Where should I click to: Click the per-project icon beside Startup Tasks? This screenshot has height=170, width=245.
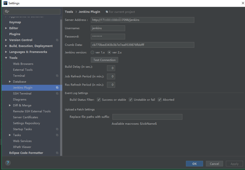point(57,129)
